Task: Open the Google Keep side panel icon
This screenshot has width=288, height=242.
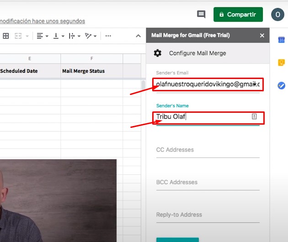Action: [x=281, y=63]
